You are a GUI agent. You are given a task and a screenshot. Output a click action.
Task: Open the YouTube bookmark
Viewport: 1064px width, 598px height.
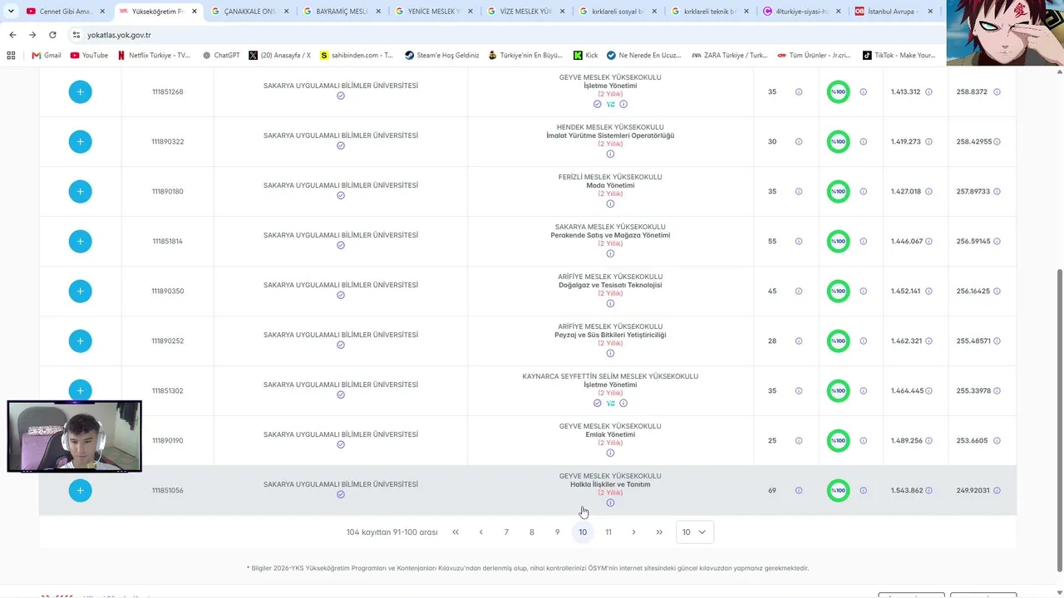pyautogui.click(x=89, y=55)
